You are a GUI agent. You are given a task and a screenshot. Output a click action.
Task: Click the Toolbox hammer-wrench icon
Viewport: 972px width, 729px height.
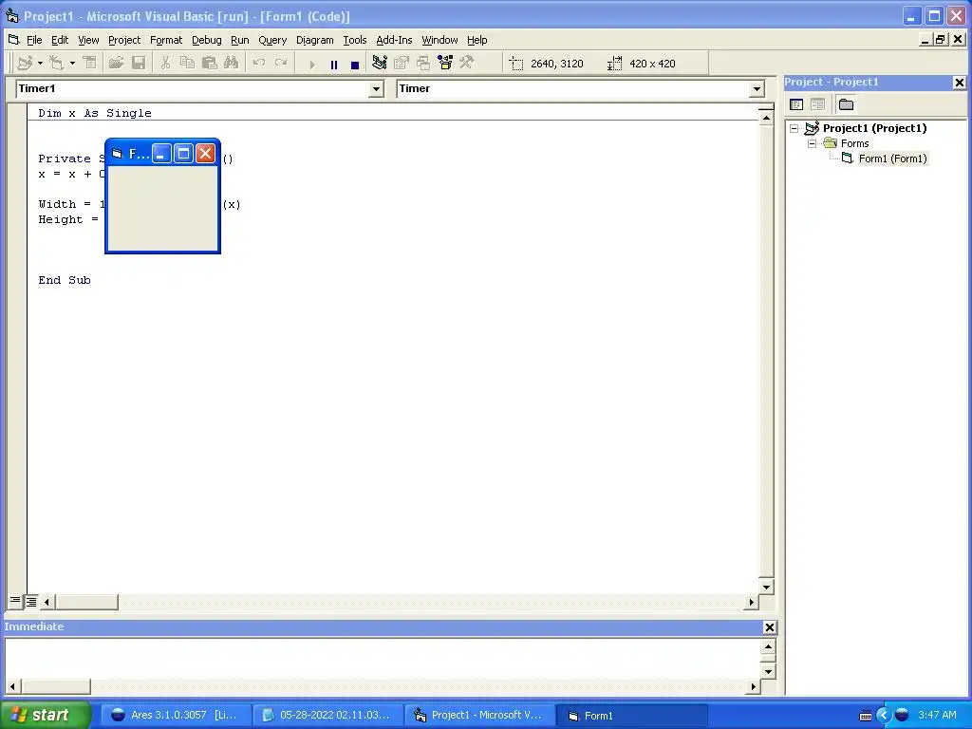pyautogui.click(x=467, y=64)
